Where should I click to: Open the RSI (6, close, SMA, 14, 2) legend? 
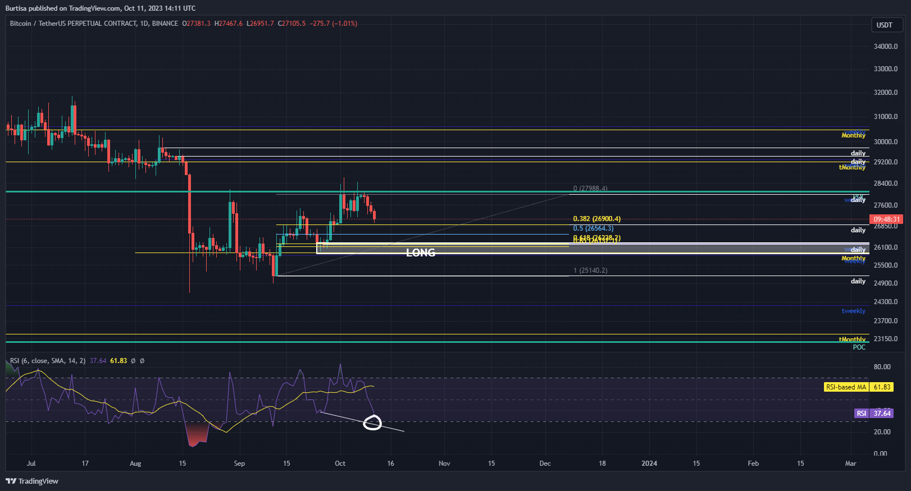pyautogui.click(x=48, y=361)
